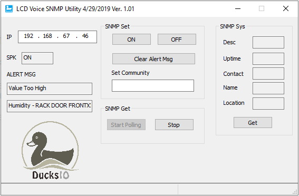Click the app icon in the title bar
This screenshot has height=196, width=299.
(9, 9)
